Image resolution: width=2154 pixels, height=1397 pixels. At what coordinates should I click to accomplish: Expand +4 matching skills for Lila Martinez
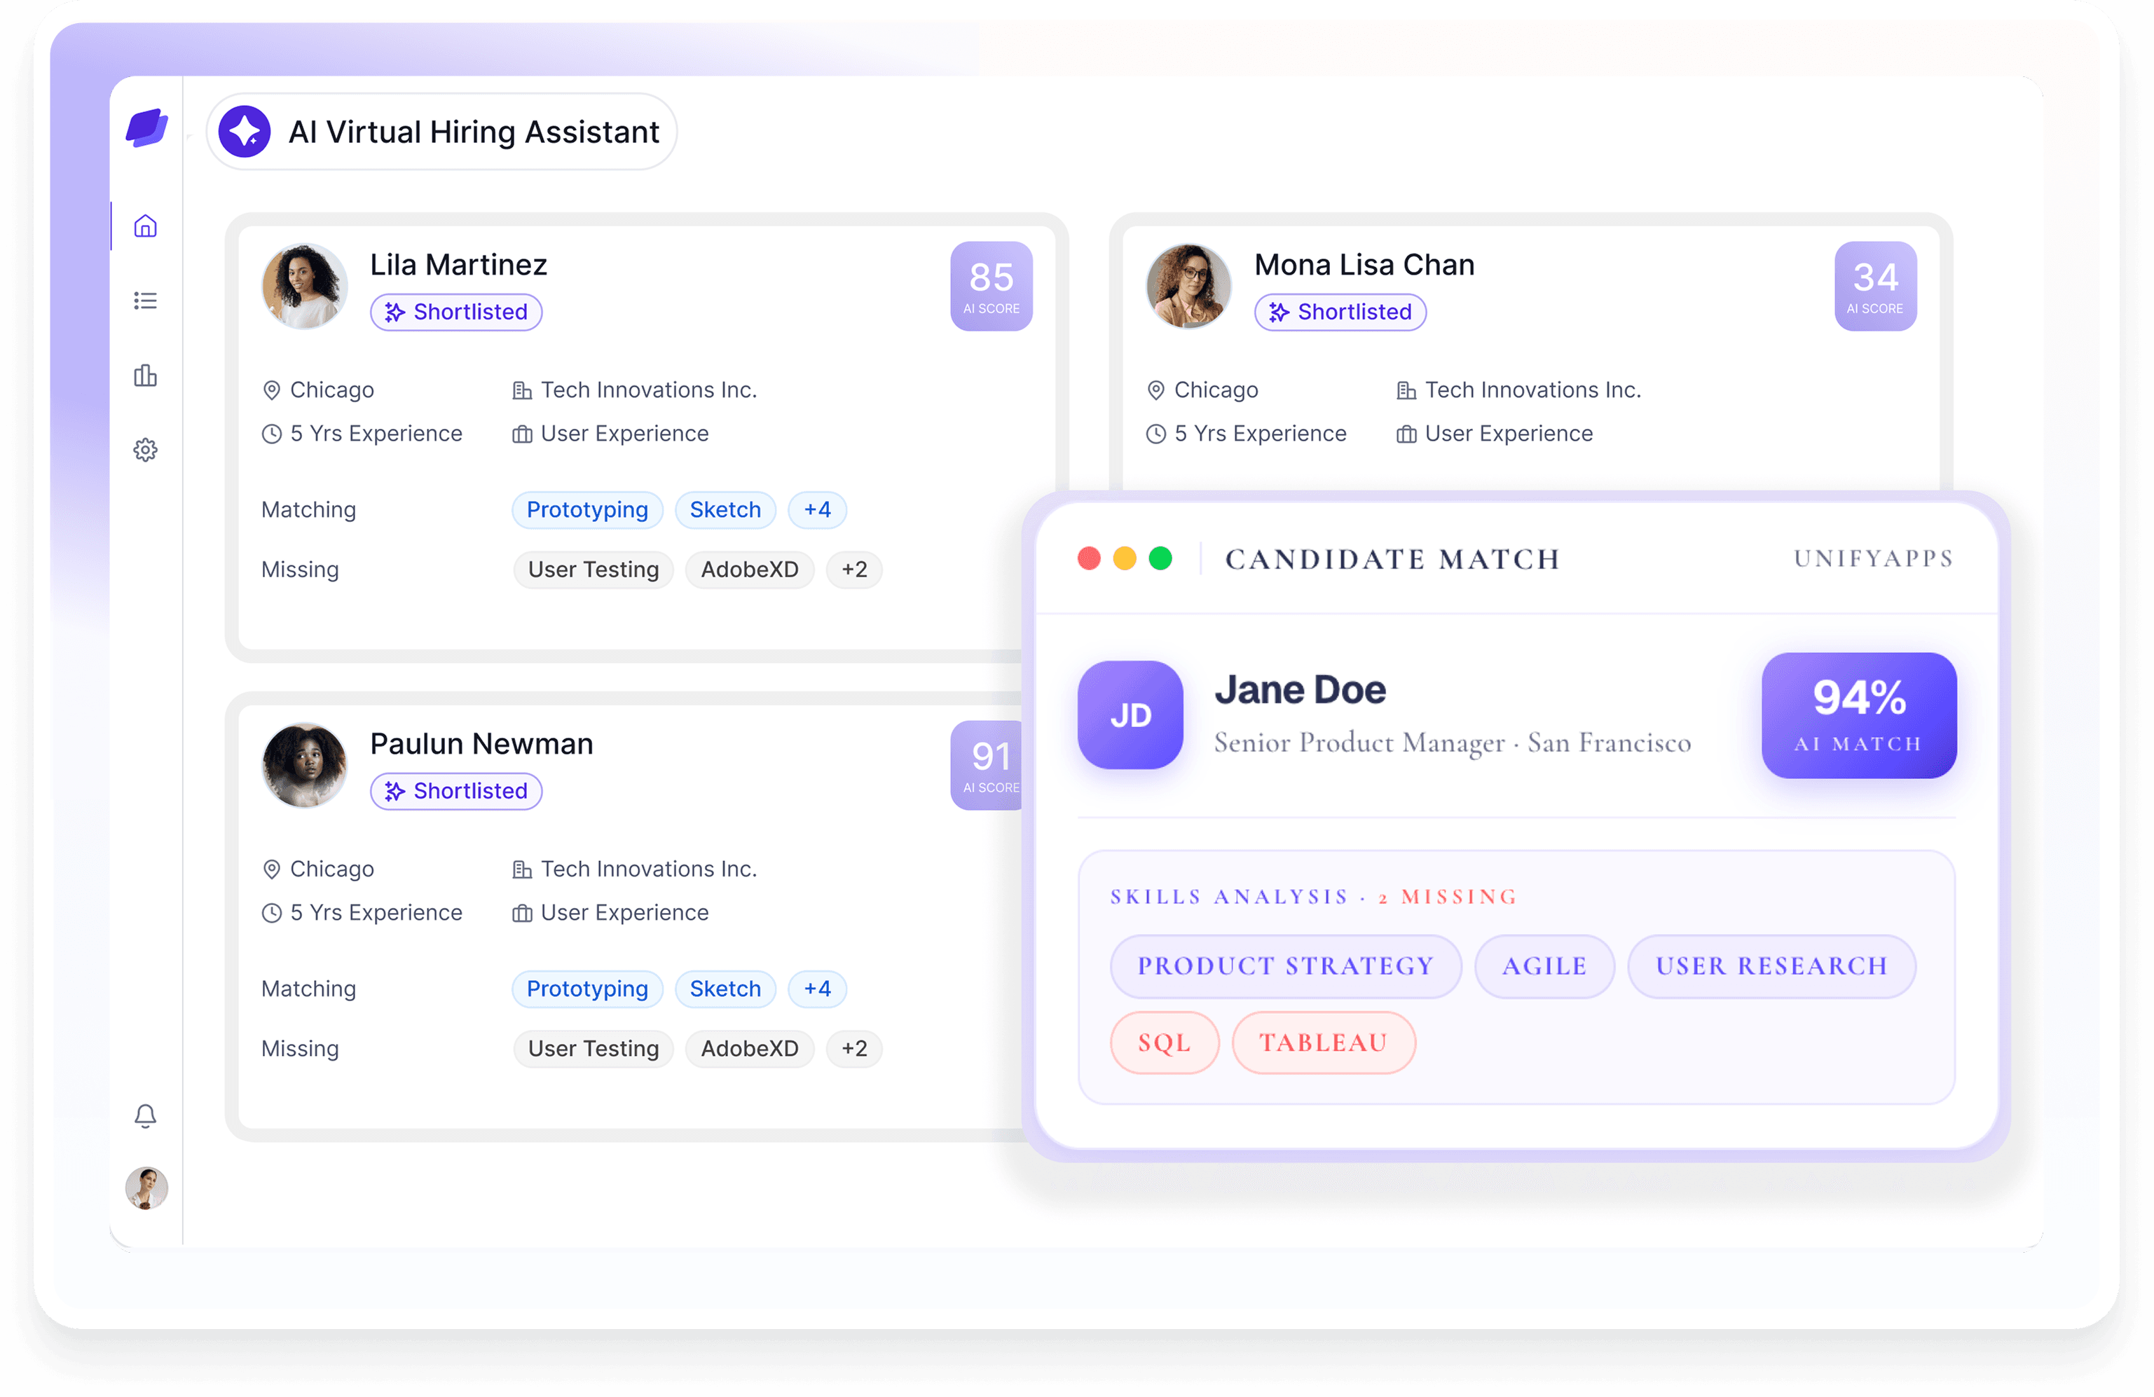(816, 509)
